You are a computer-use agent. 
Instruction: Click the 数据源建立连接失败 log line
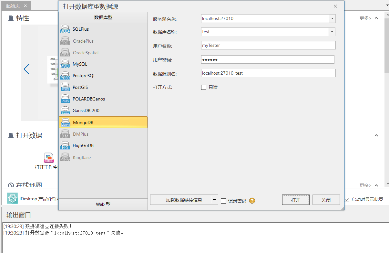(x=37, y=227)
